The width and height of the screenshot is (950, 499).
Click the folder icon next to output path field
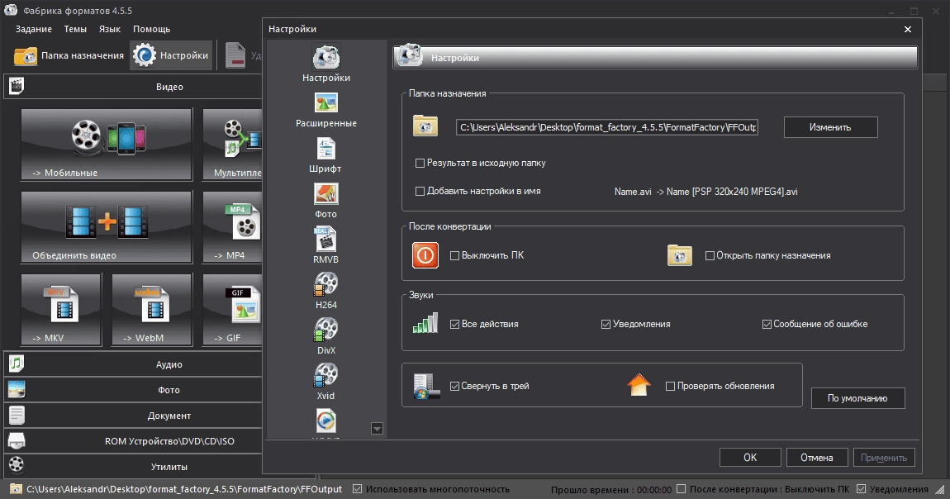click(x=425, y=126)
